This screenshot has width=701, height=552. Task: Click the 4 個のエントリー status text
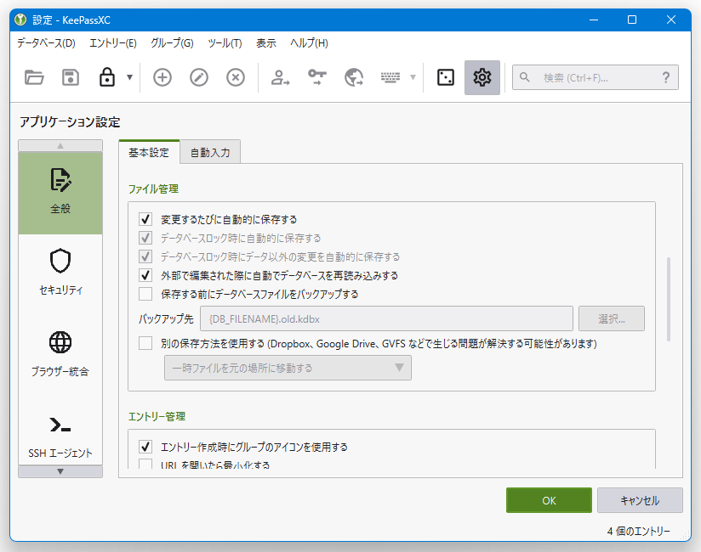click(x=638, y=531)
